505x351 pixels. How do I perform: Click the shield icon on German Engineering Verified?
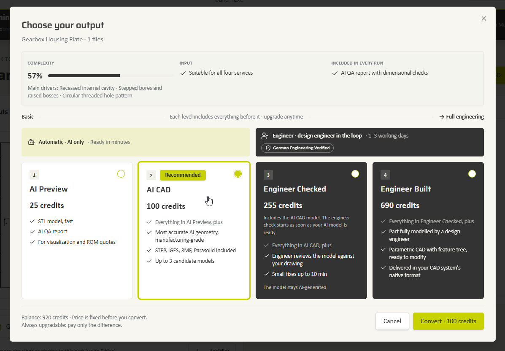tap(268, 148)
